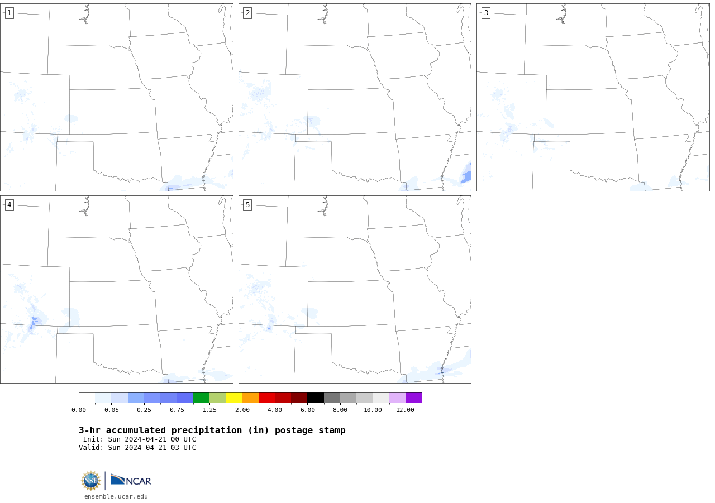The height and width of the screenshot is (503, 715).
Task: Select the yellow colorbar swatch
Action: [x=233, y=397]
